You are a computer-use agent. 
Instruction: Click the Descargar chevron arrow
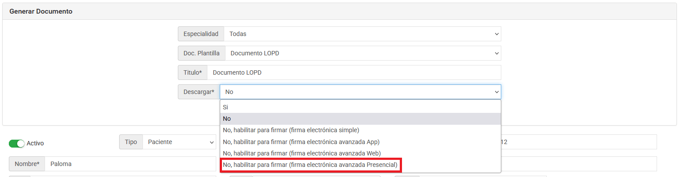496,92
